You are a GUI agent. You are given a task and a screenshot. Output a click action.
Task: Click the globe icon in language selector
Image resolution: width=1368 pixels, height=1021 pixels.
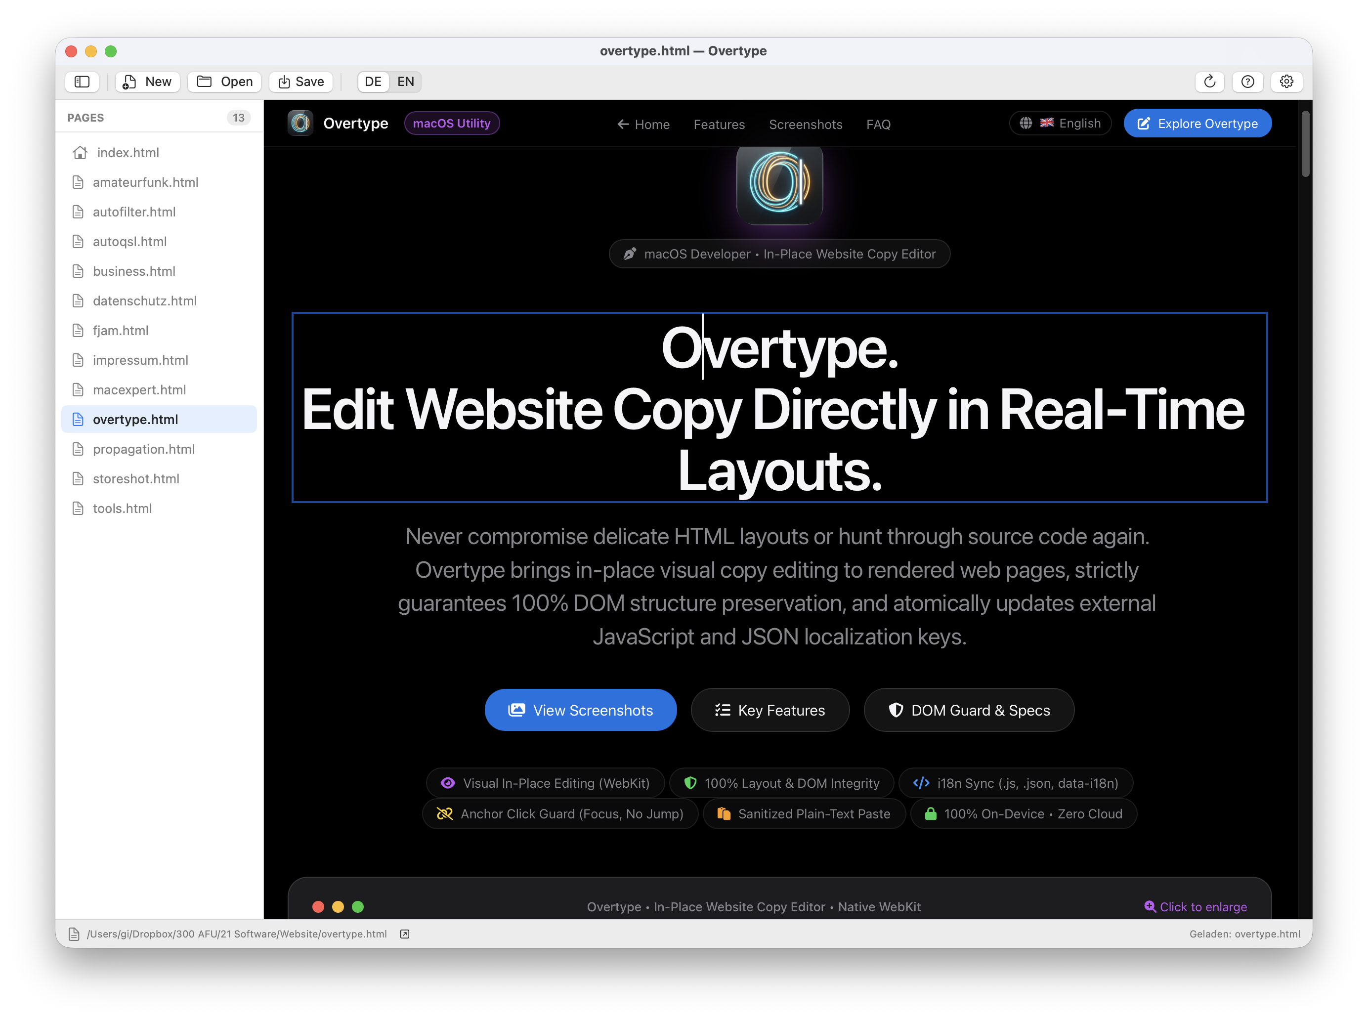point(1026,123)
